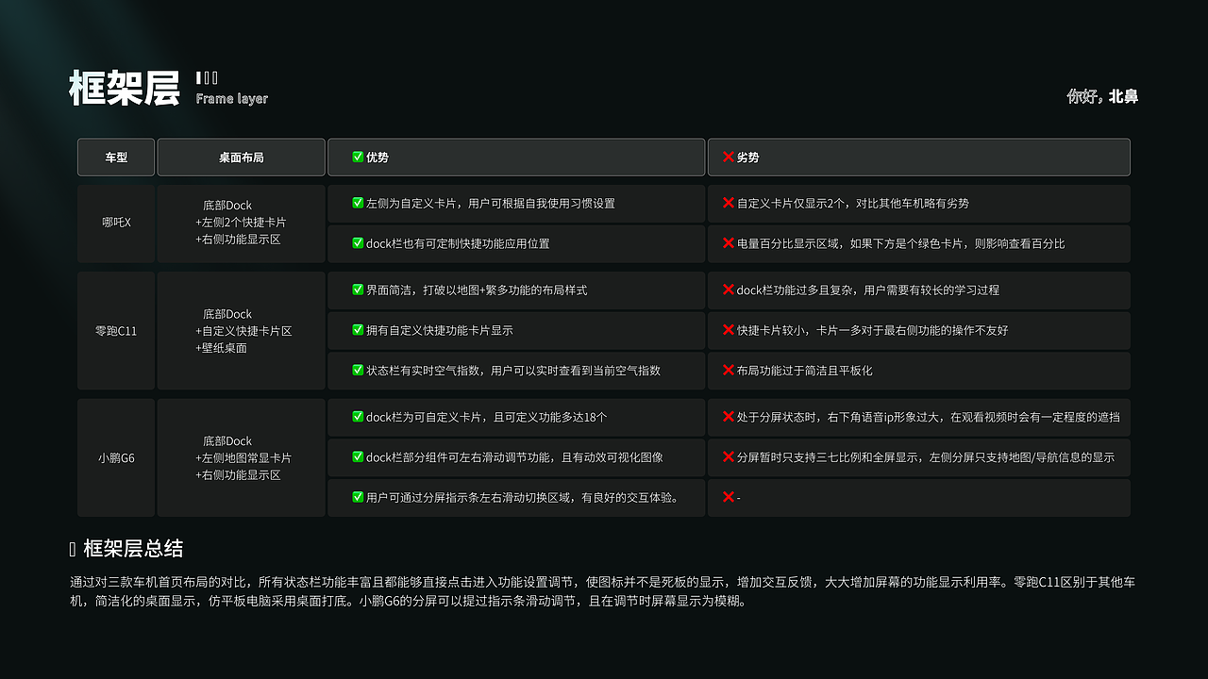
Task: Click the 你好，北鼻 greeting text
Action: pos(1102,97)
